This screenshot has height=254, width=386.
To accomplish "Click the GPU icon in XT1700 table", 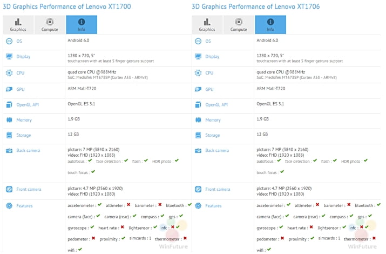I will (x=9, y=89).
